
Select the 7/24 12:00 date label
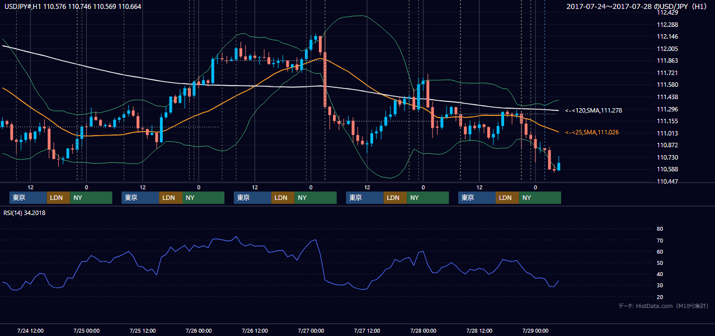click(x=30, y=330)
